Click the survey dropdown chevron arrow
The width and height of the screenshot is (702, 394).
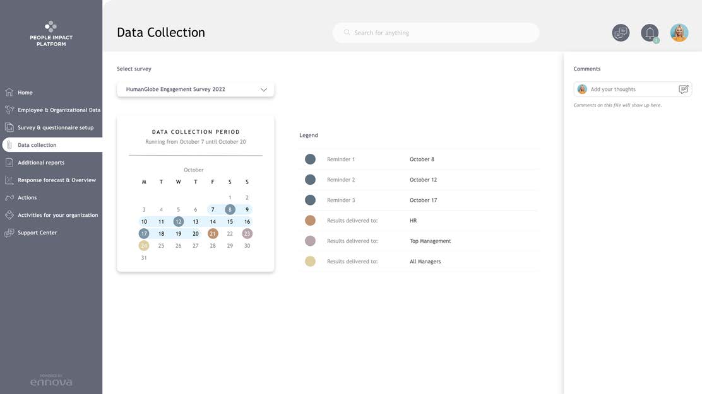(264, 90)
